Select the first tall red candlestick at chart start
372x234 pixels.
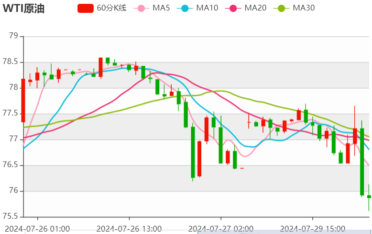[x=23, y=101]
